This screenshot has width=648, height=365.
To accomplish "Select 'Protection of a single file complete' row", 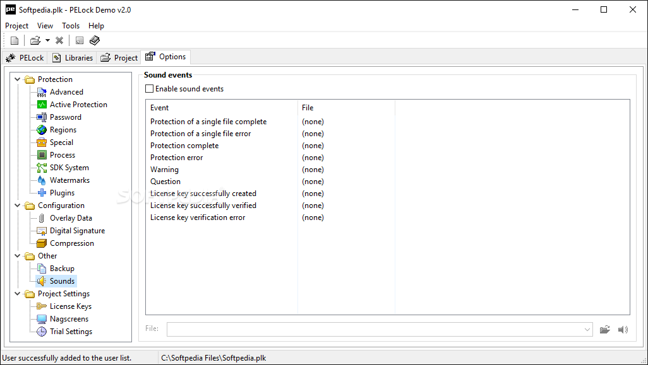I will click(x=208, y=122).
